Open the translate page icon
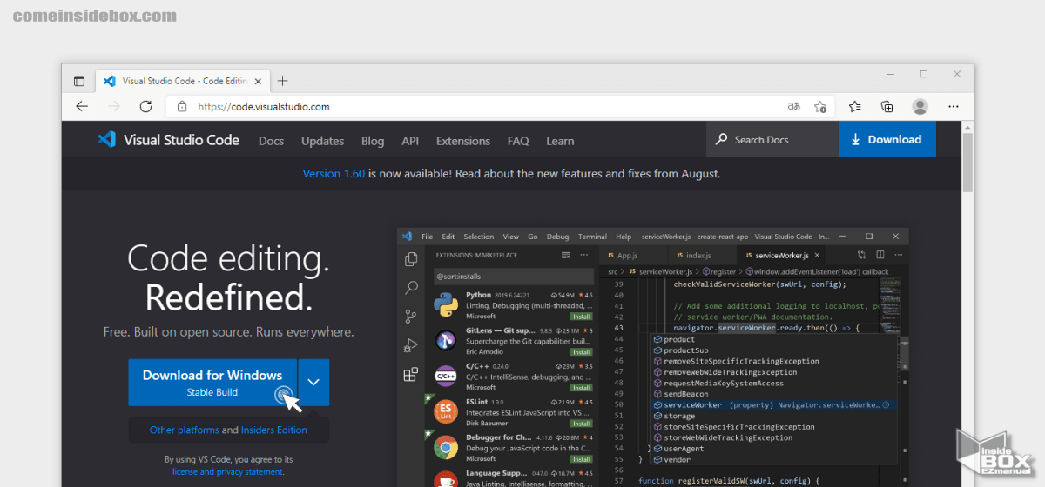 tap(793, 106)
